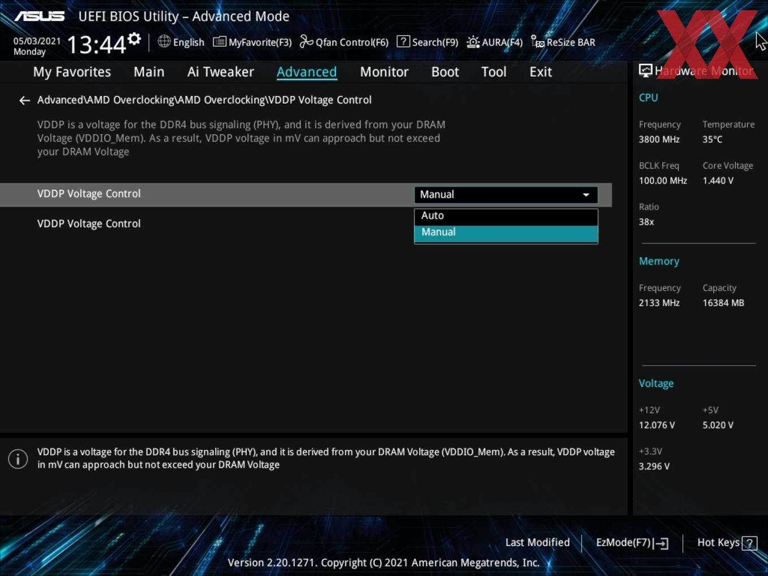768x576 pixels.
Task: Open the English language globe icon
Action: point(164,41)
